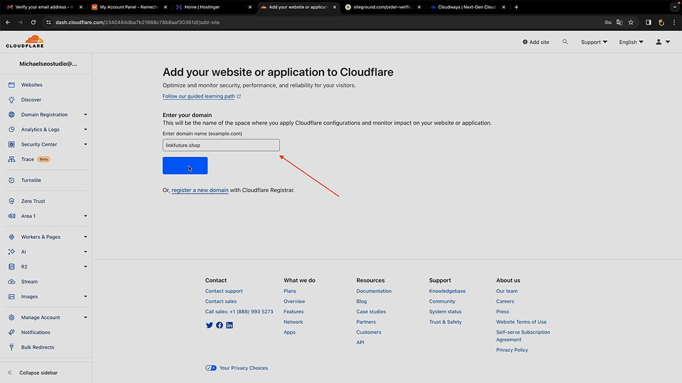Open the user account dropdown
This screenshot has width=682, height=383.
(663, 42)
